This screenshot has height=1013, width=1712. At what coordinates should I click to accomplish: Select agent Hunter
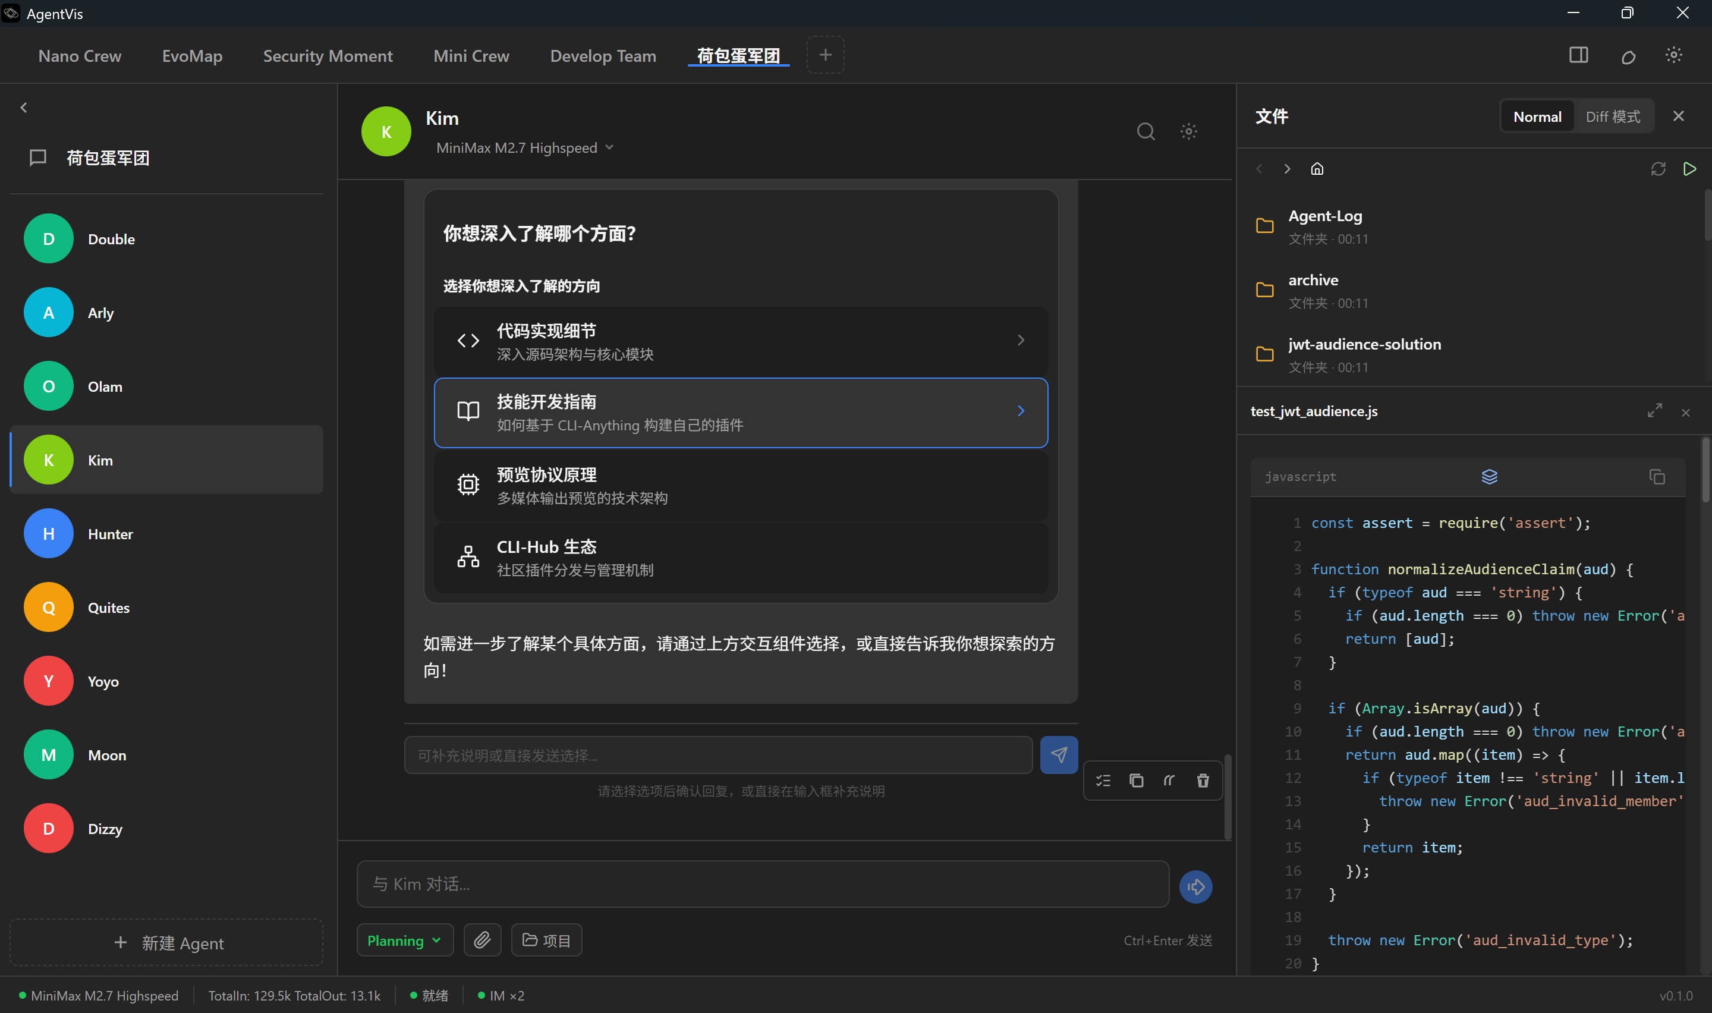[166, 534]
